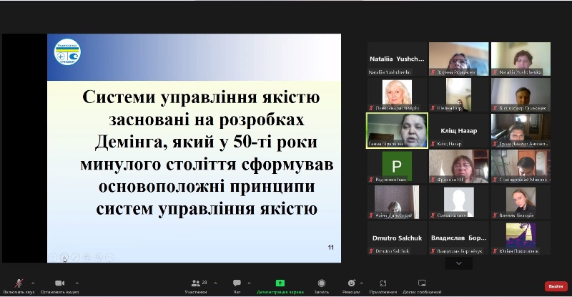Select the blonde woman profile photo tile

397,94
